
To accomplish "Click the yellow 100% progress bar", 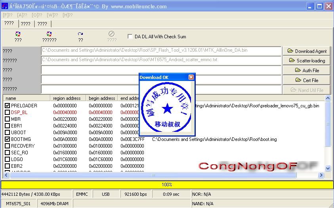I will click(x=167, y=184).
